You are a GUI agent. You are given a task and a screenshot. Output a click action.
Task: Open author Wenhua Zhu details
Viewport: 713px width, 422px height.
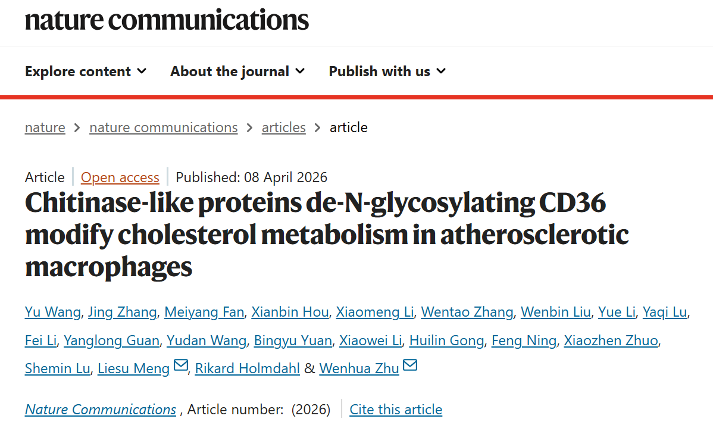359,369
